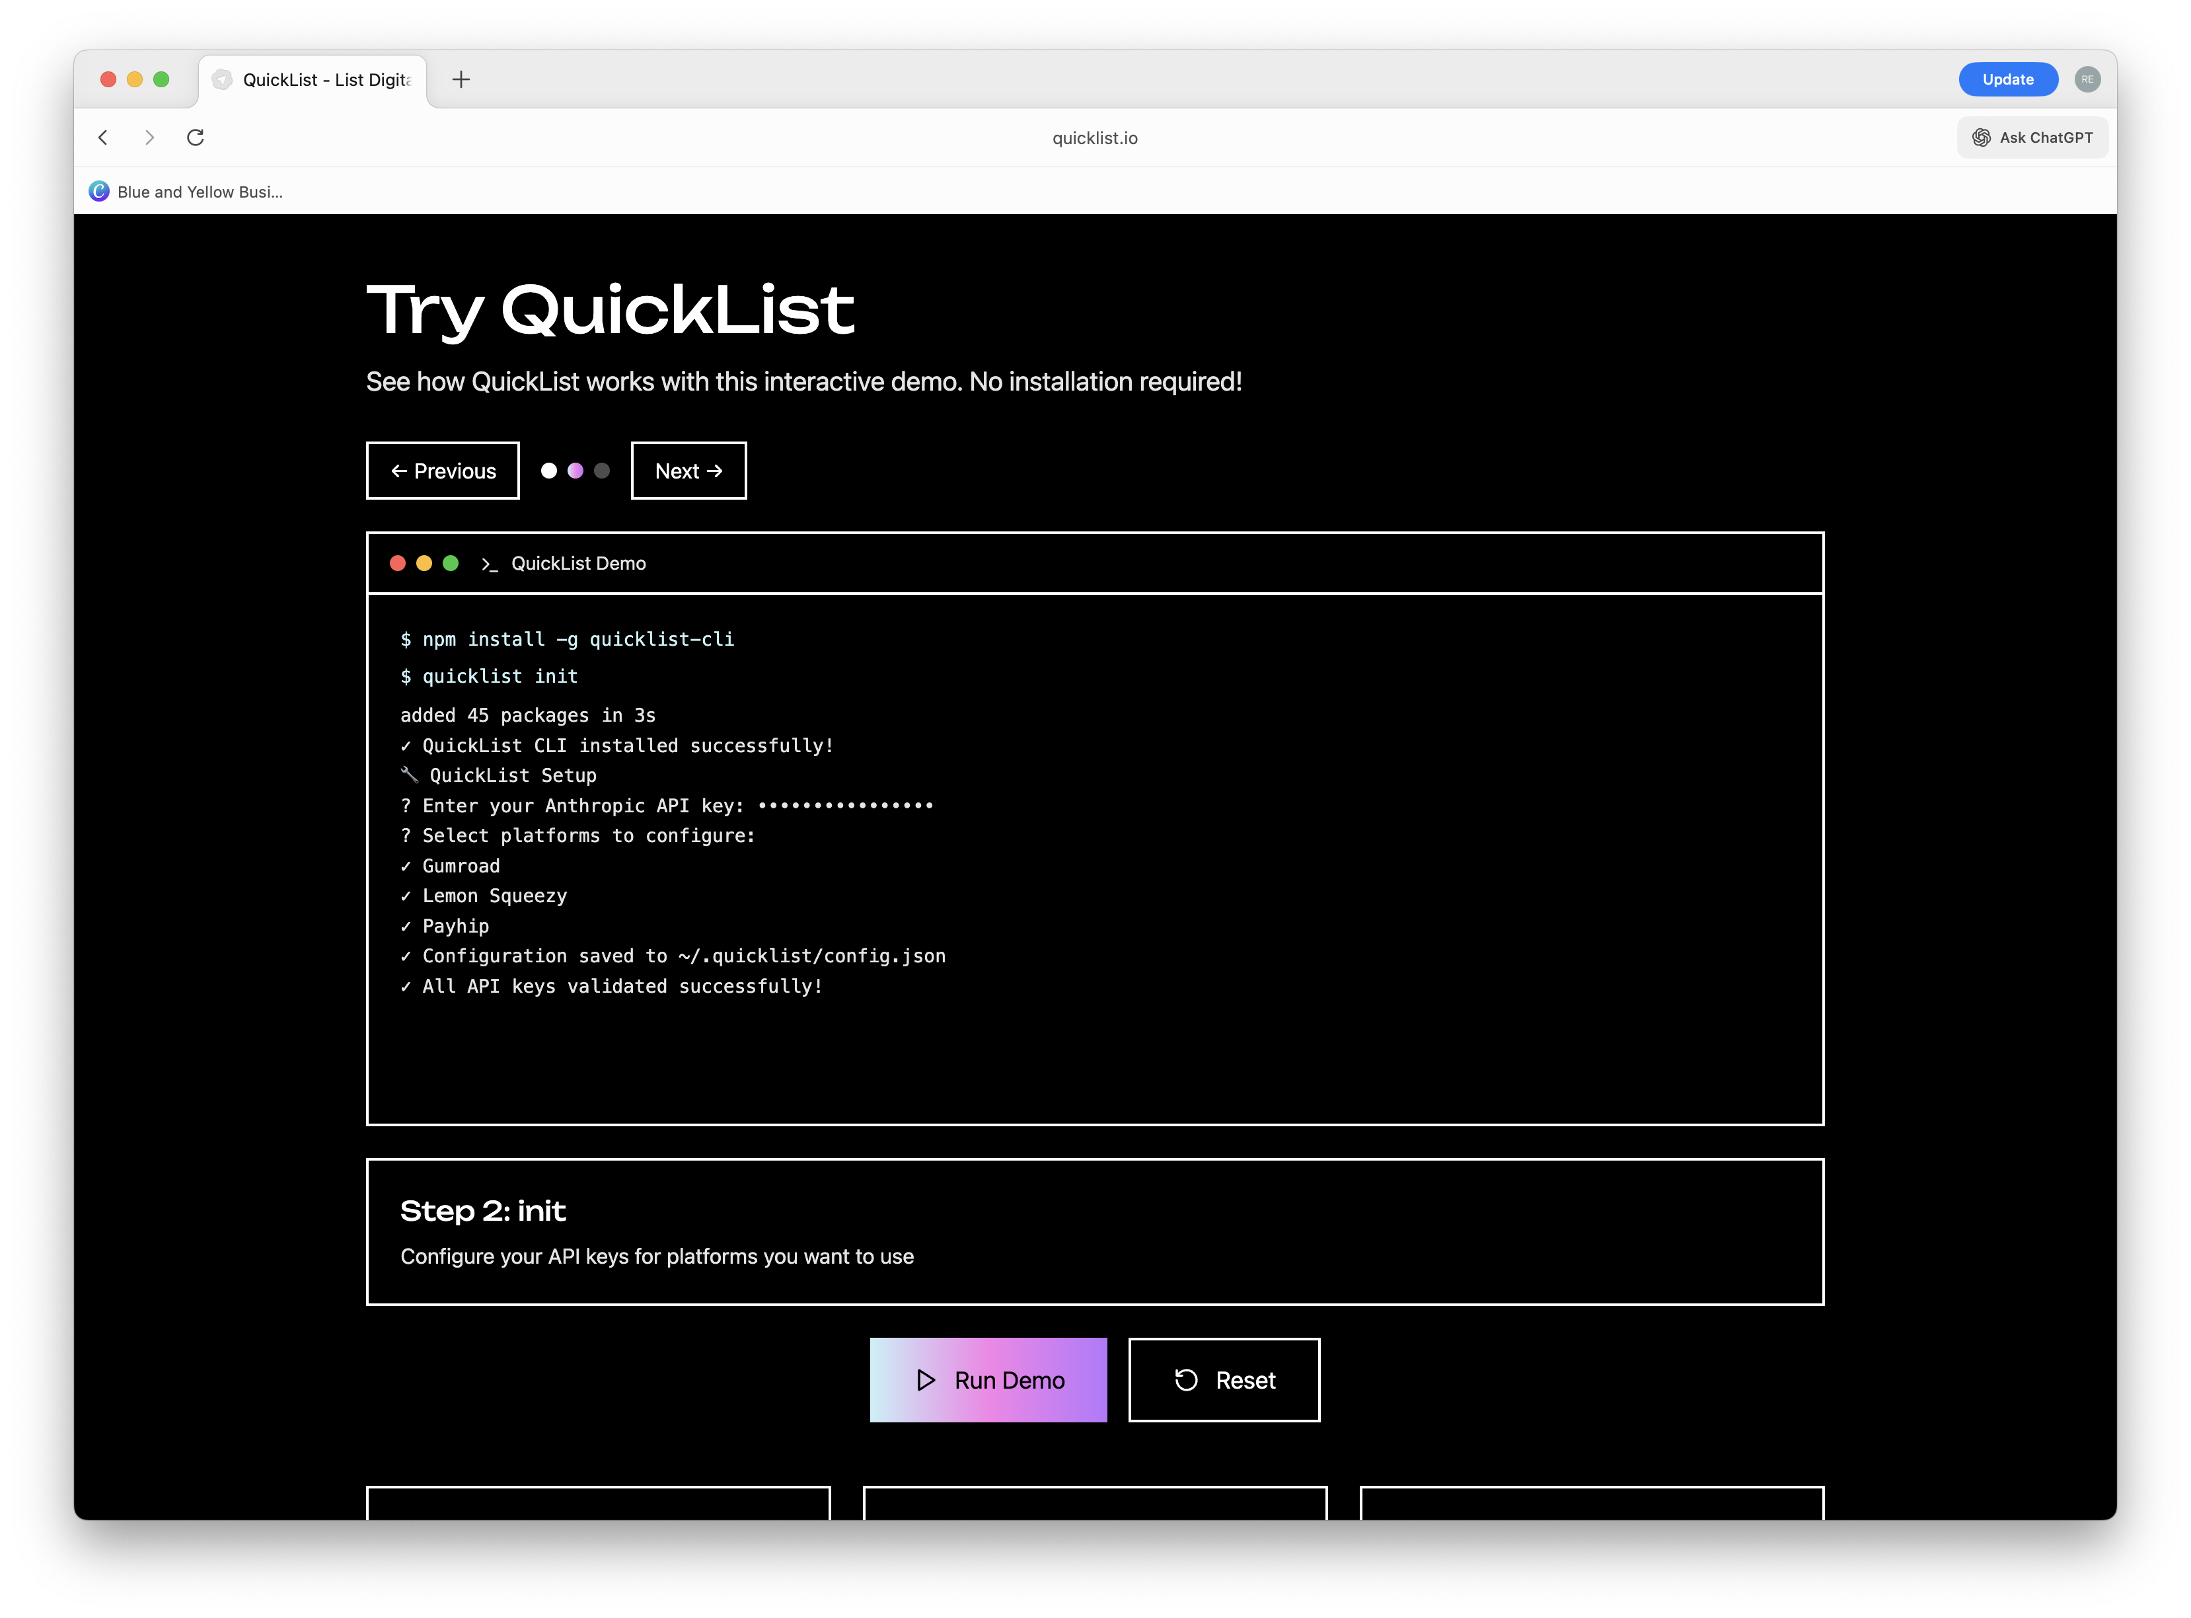2191x1618 pixels.
Task: Select the purple active step dot
Action: [575, 470]
